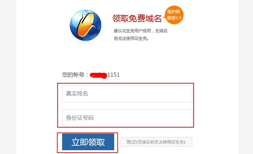Image resolution: width=253 pixels, height=154 pixels.
Task: Click the account digits 1151
Action: coord(113,75)
